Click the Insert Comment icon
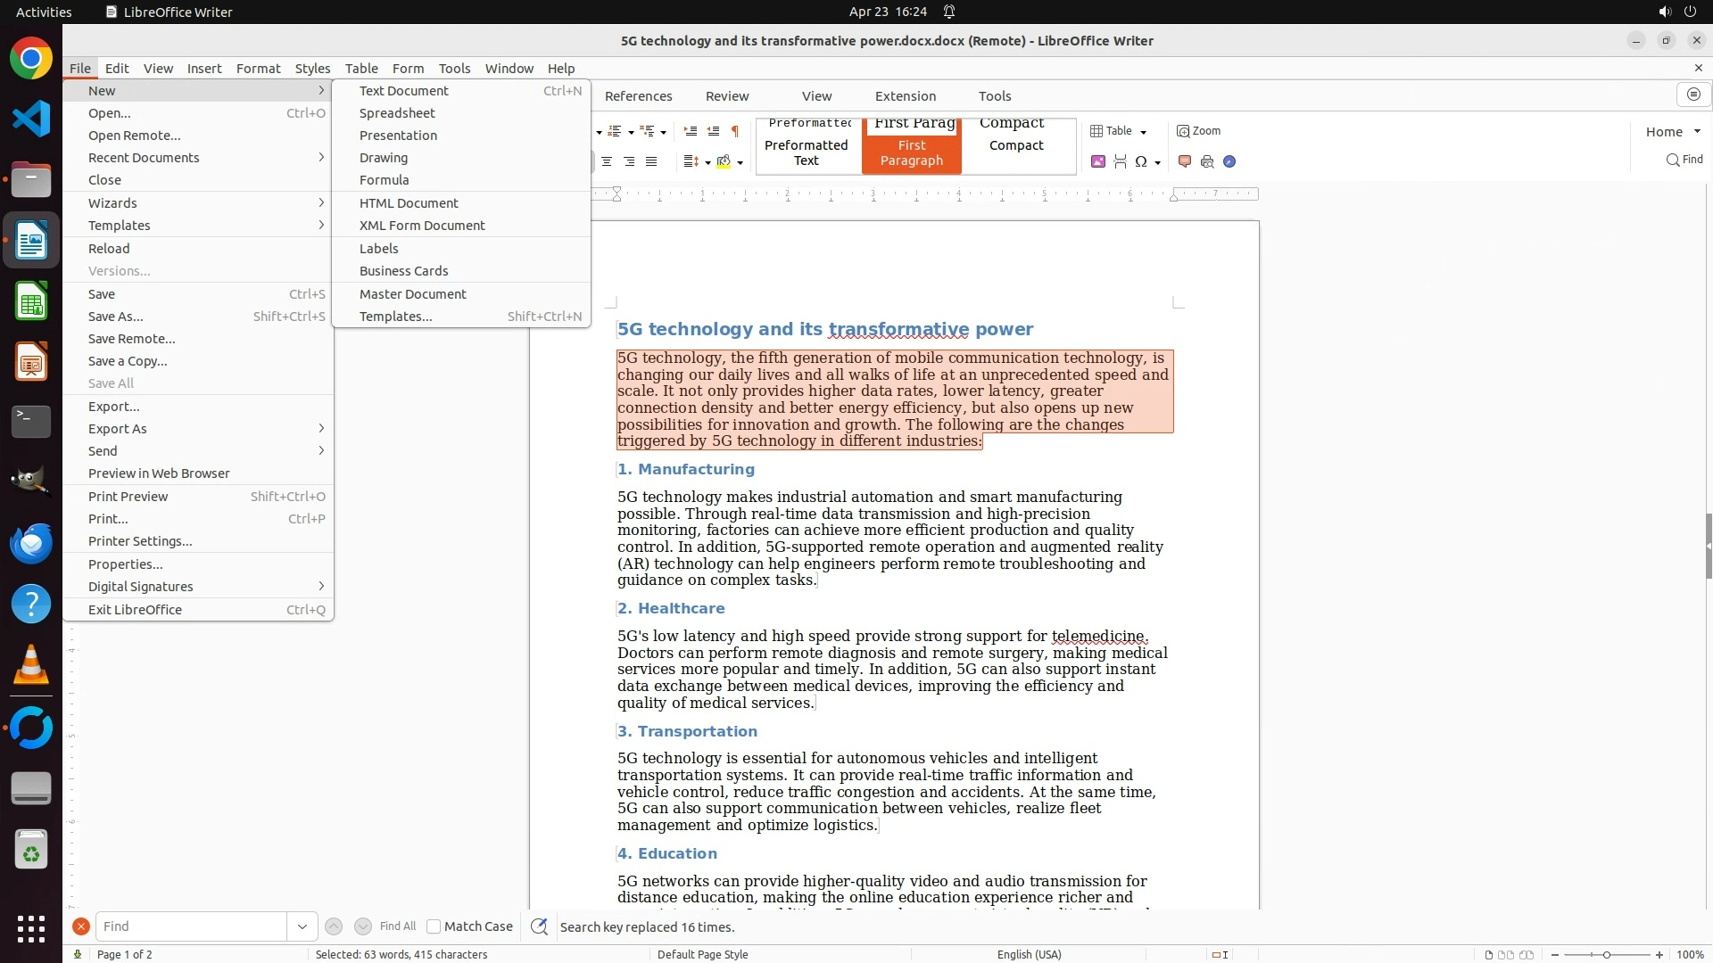Viewport: 1713px width, 963px height. coord(1185,161)
